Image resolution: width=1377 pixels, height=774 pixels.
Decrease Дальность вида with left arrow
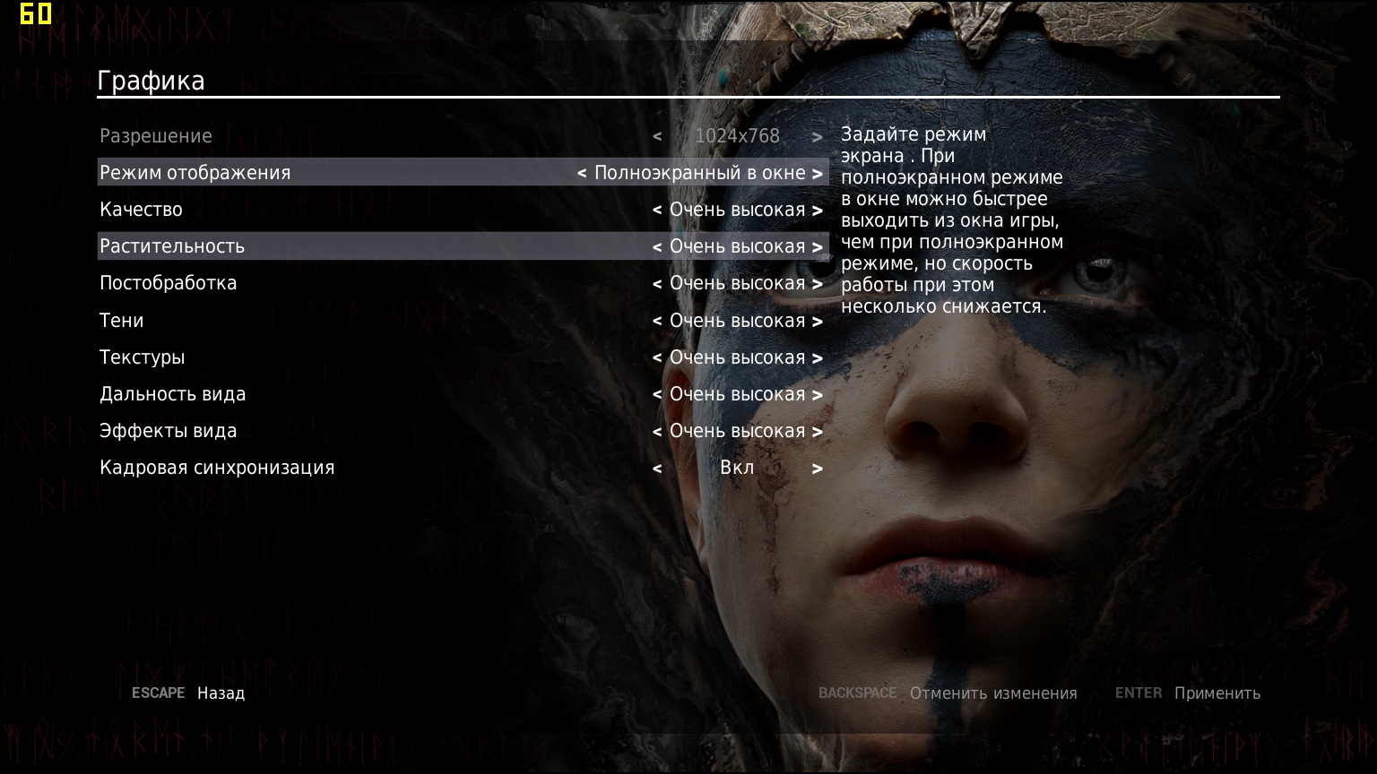(x=657, y=395)
